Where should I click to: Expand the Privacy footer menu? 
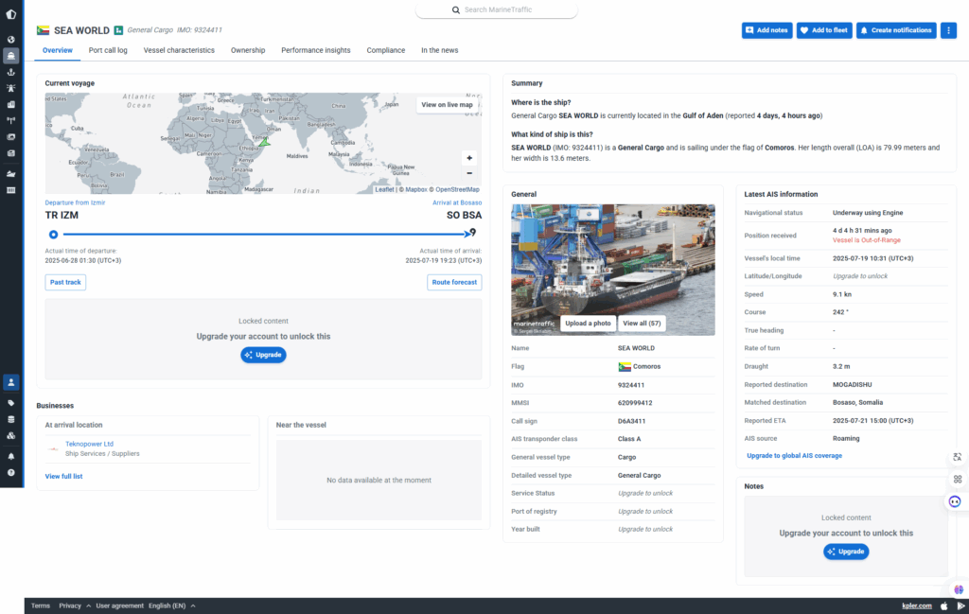tap(75, 606)
